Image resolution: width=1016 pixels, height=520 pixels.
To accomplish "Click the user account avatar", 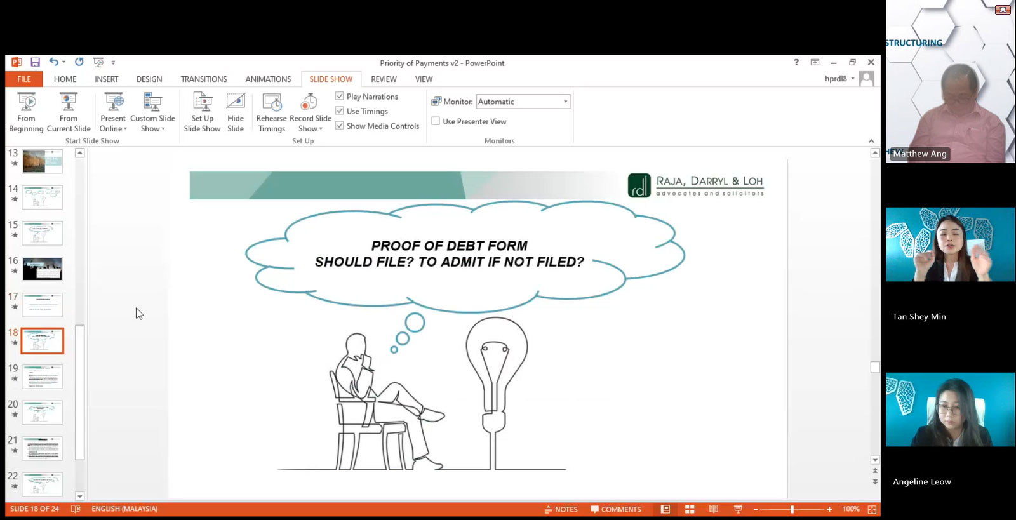I will click(867, 79).
